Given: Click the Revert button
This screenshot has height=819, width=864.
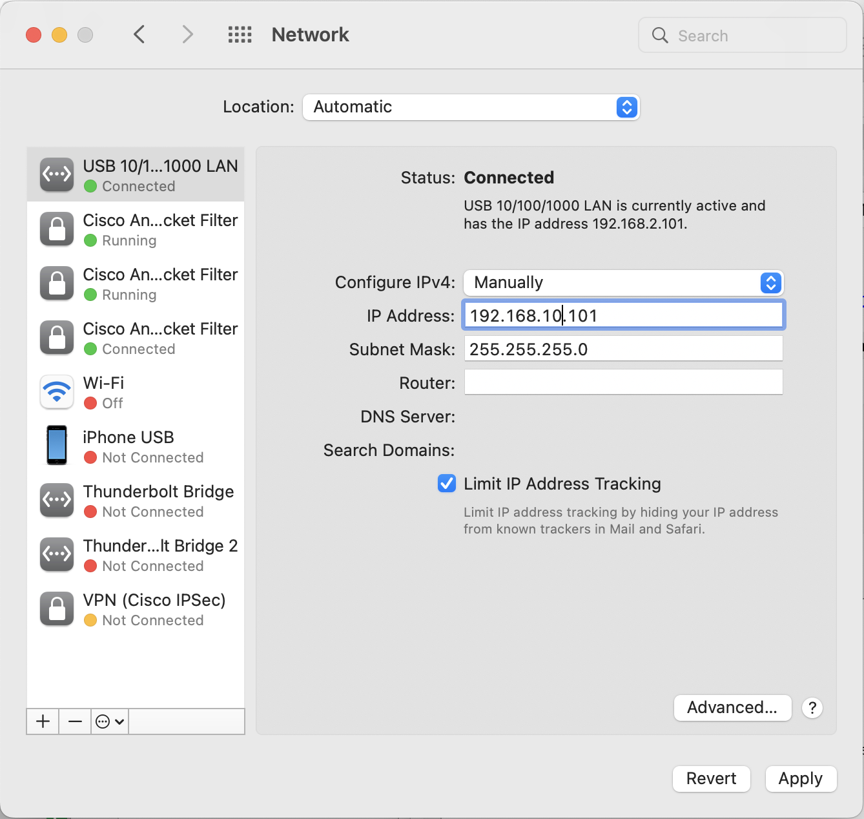Looking at the screenshot, I should (711, 779).
